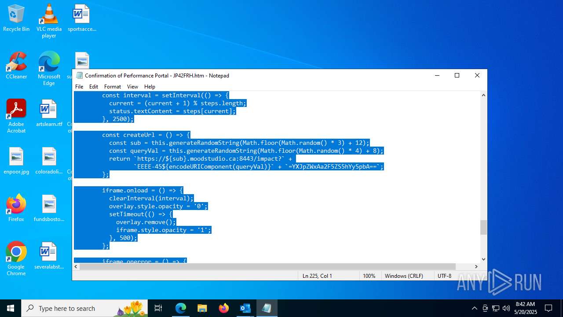563x317 pixels.
Task: Click the 'const interval = setInterval' line
Action: point(165,95)
